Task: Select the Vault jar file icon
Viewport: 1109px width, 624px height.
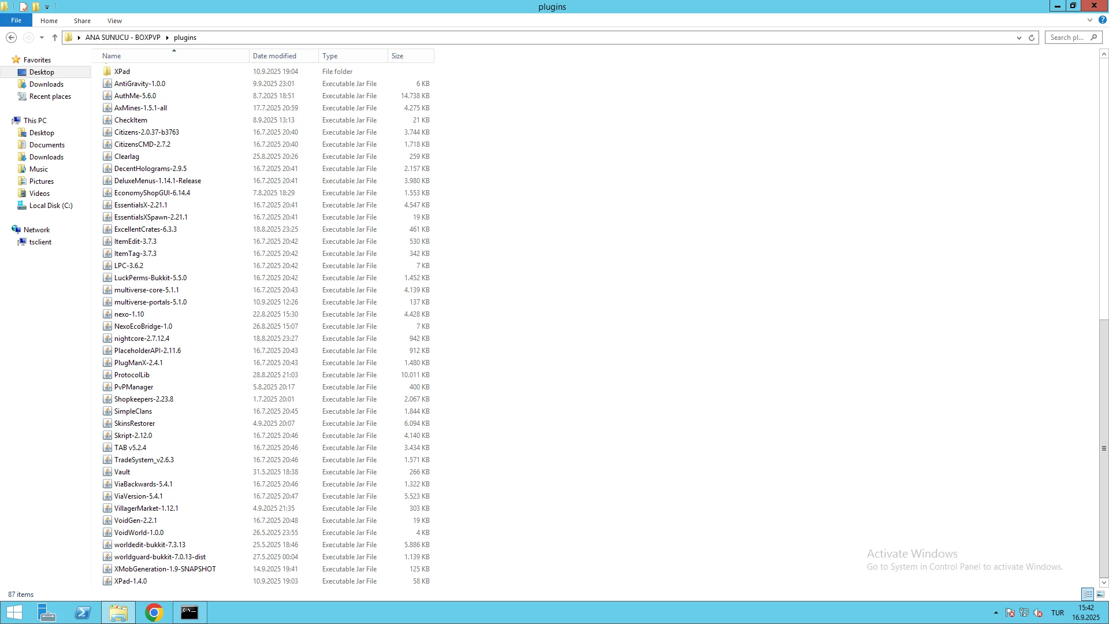Action: [107, 472]
